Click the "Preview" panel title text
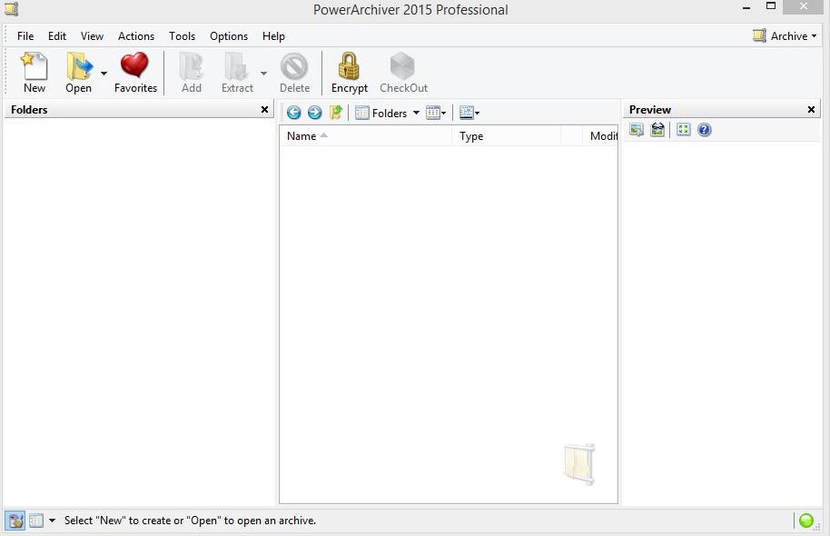 [650, 110]
